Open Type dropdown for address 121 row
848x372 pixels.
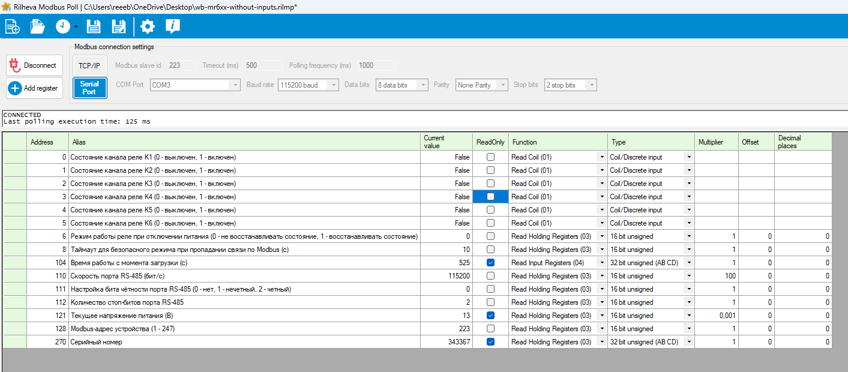point(689,316)
